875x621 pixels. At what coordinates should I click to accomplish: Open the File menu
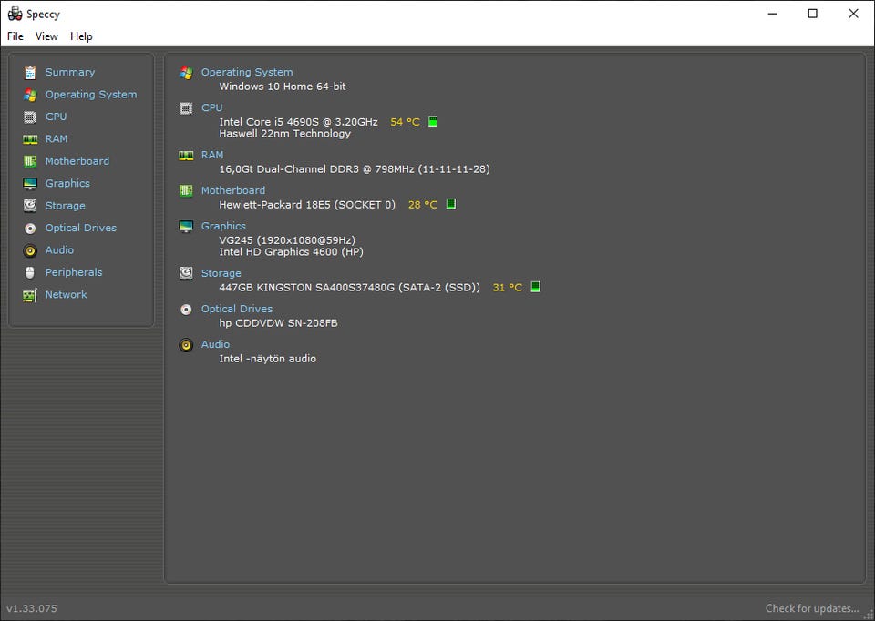point(15,36)
